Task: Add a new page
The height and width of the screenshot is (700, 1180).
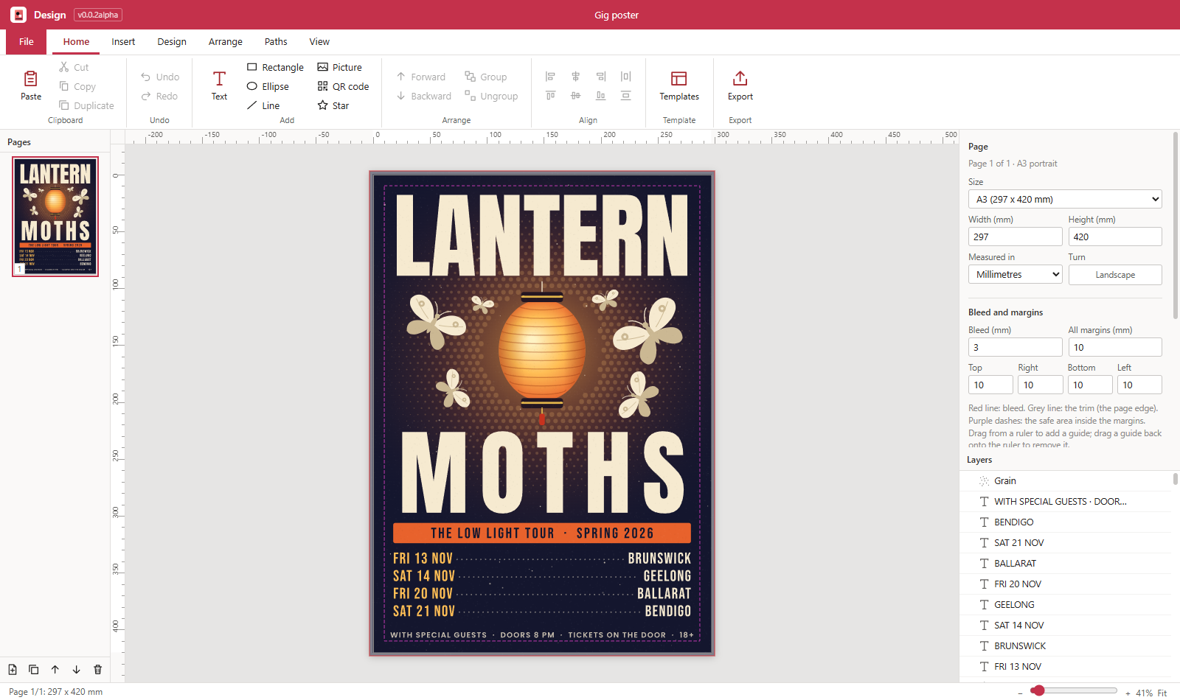Action: click(13, 670)
